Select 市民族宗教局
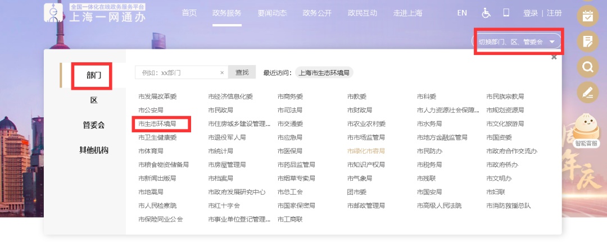Viewport: 607px width, 249px height. (505, 96)
